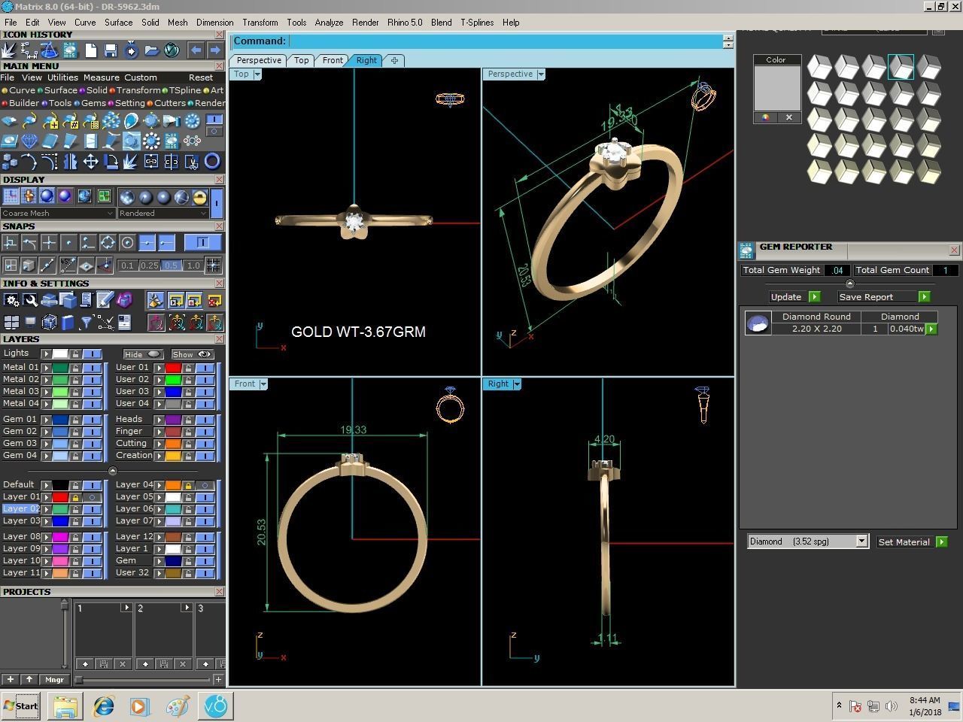
Task: Click the magnifier search icon in Info & Settings
Action: pyautogui.click(x=30, y=300)
